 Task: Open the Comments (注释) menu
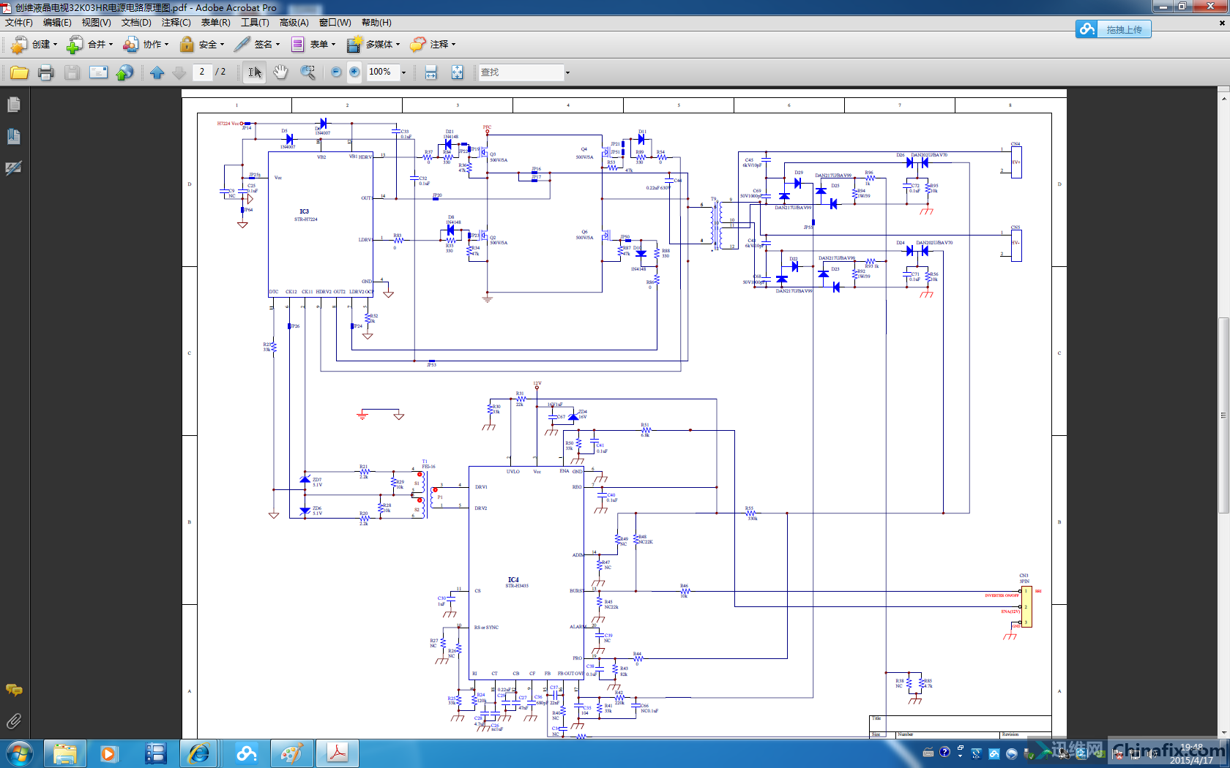(176, 23)
